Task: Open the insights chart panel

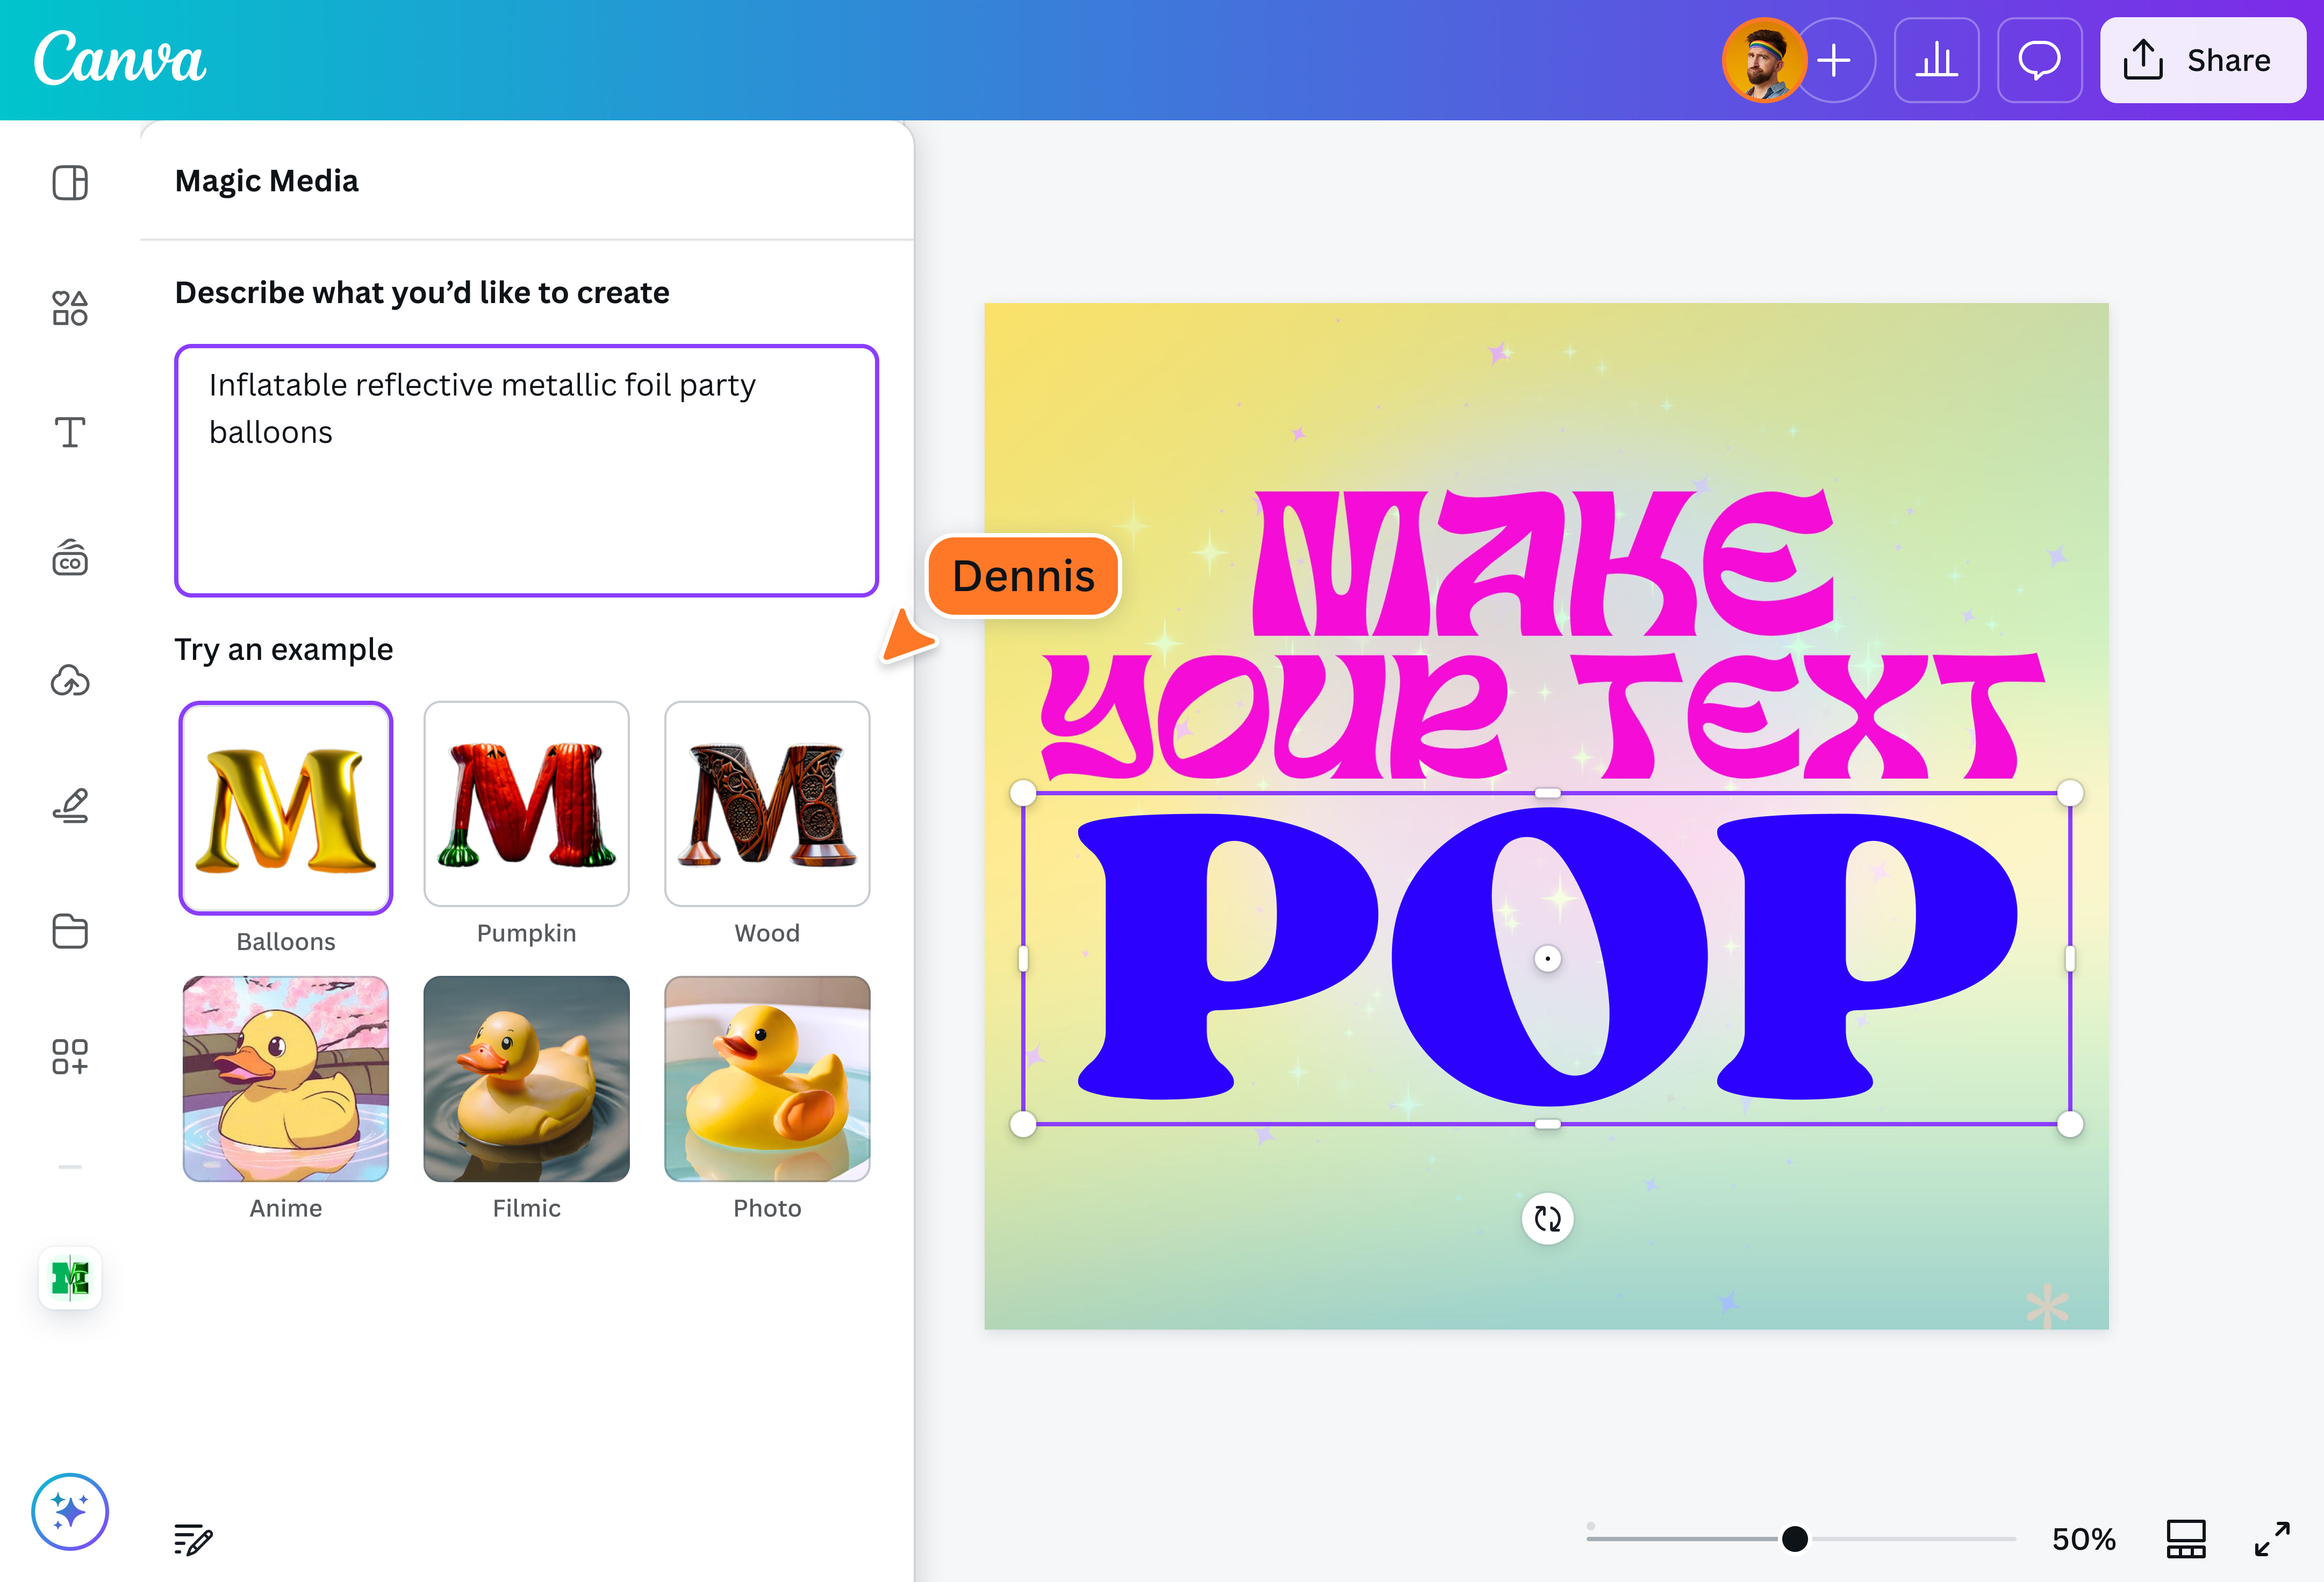Action: [x=1936, y=60]
